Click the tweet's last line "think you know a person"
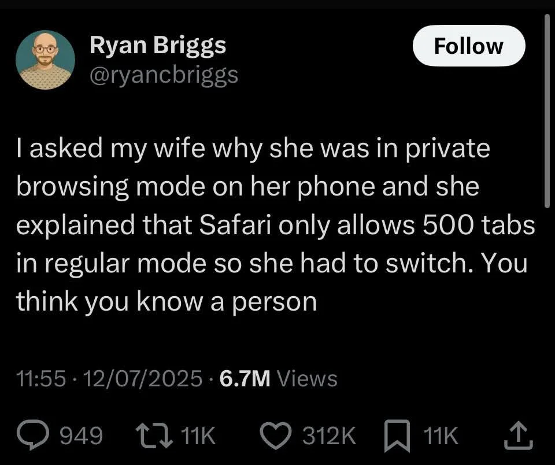555x465 pixels. pos(166,301)
